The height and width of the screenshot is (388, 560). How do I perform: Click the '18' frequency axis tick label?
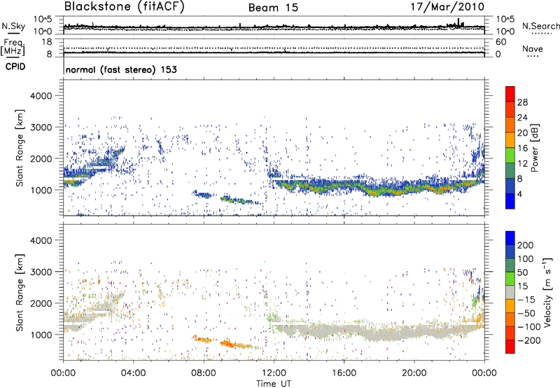pos(46,42)
